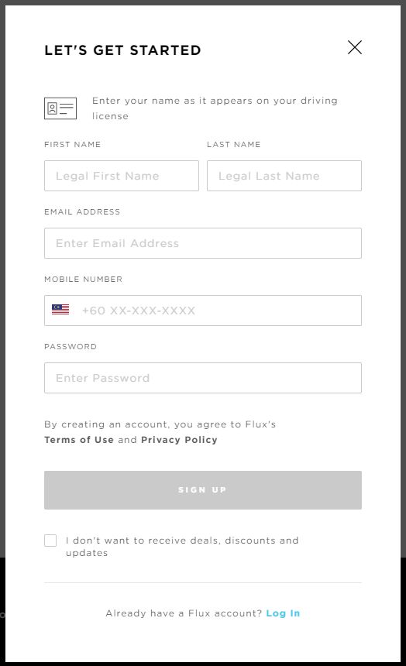The height and width of the screenshot is (666, 406).
Task: Click the LET'S GET STARTED heading
Action: [x=123, y=50]
